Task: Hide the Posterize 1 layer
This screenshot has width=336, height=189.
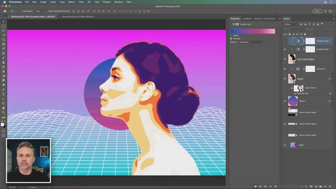Action: 285,69
